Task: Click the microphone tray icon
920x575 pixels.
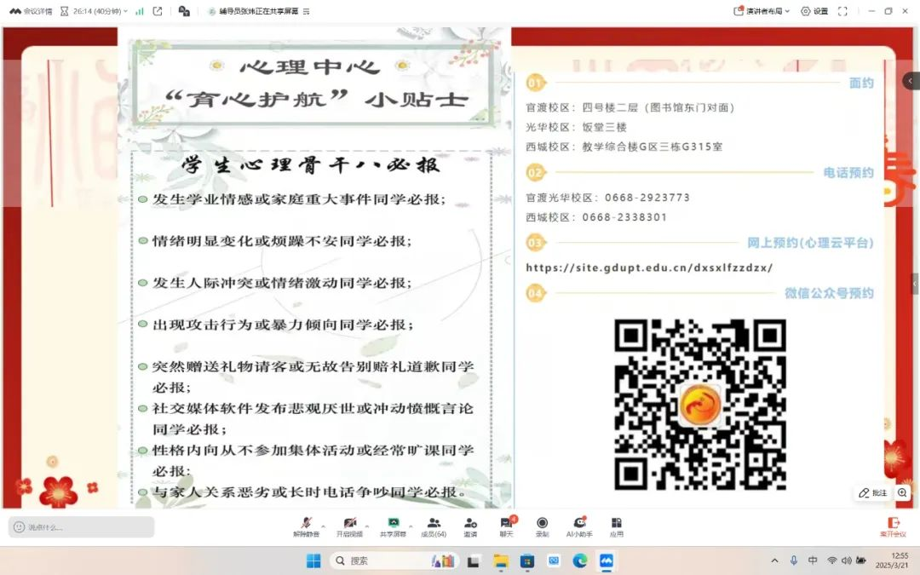Action: click(794, 561)
